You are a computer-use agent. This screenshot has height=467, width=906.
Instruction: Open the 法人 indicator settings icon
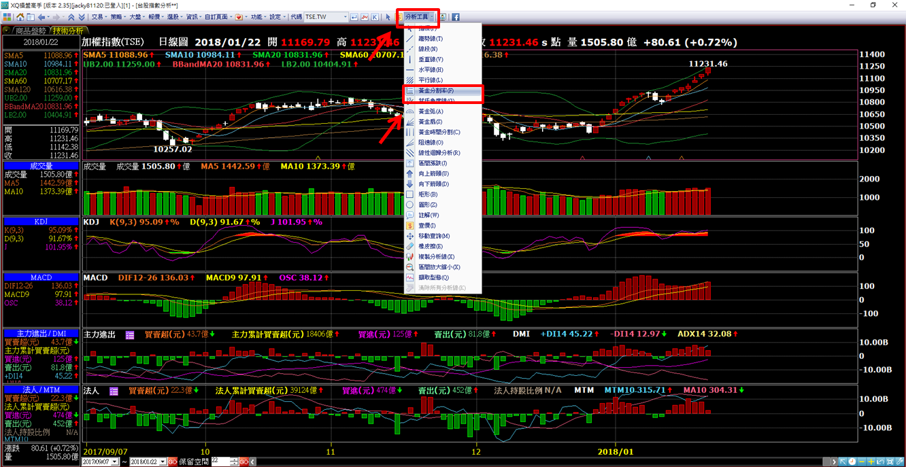coord(114,391)
